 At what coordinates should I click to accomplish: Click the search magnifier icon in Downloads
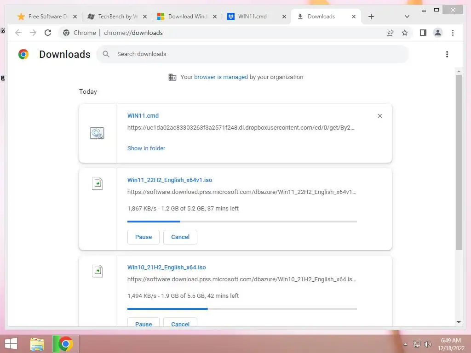coord(106,54)
